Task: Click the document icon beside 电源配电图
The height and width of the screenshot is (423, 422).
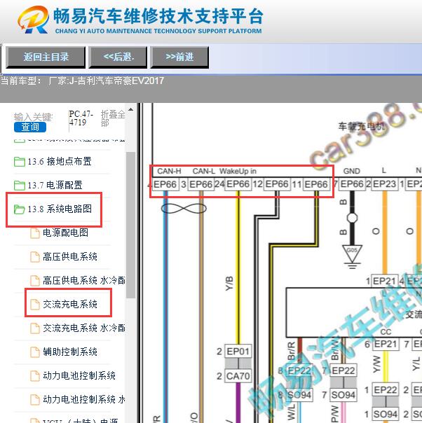Action: (35, 233)
